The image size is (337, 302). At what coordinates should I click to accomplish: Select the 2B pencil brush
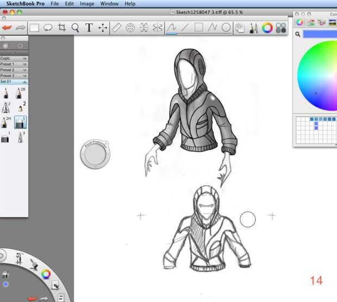[x=20, y=93]
